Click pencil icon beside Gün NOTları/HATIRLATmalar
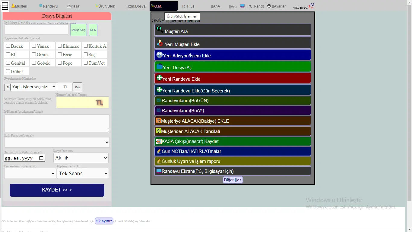This screenshot has height=232, width=412. (x=159, y=151)
